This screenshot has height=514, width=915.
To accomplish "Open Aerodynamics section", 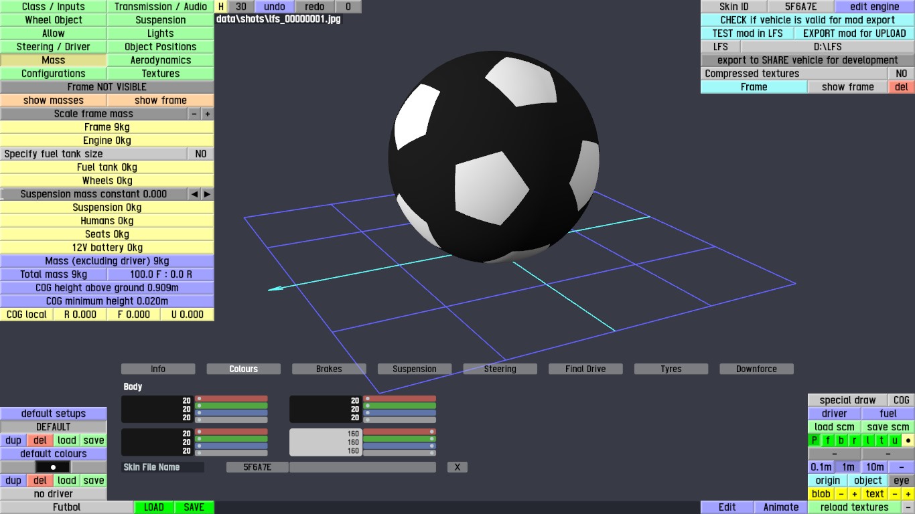I will 161,60.
